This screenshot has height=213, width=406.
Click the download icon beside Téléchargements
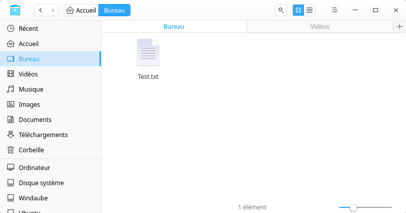click(11, 135)
